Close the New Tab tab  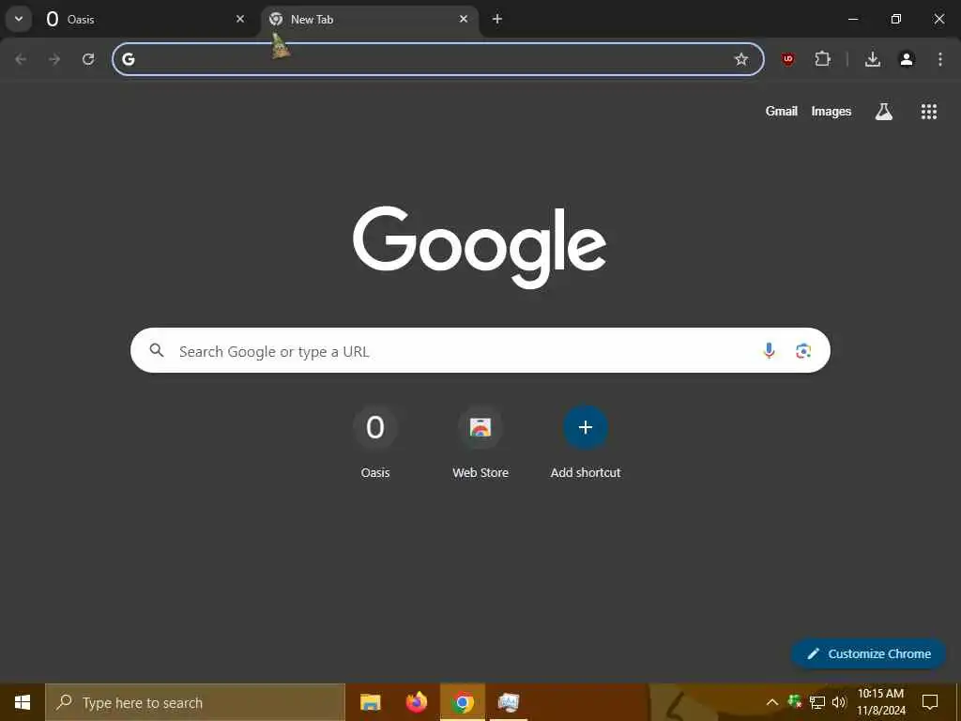(x=464, y=19)
